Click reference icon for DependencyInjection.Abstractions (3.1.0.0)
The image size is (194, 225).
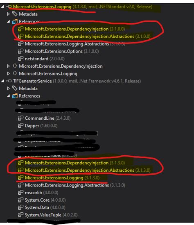pos(20,36)
